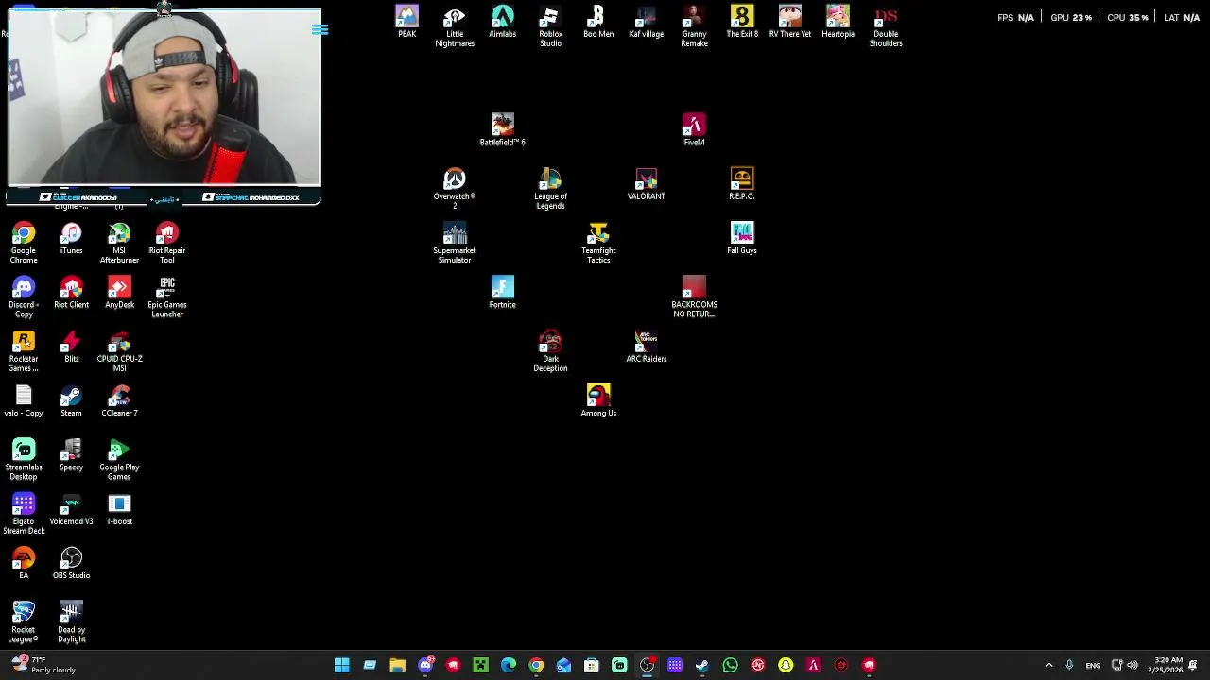Open the OBS Studio desktop icon
This screenshot has width=1210, height=680.
[x=71, y=563]
